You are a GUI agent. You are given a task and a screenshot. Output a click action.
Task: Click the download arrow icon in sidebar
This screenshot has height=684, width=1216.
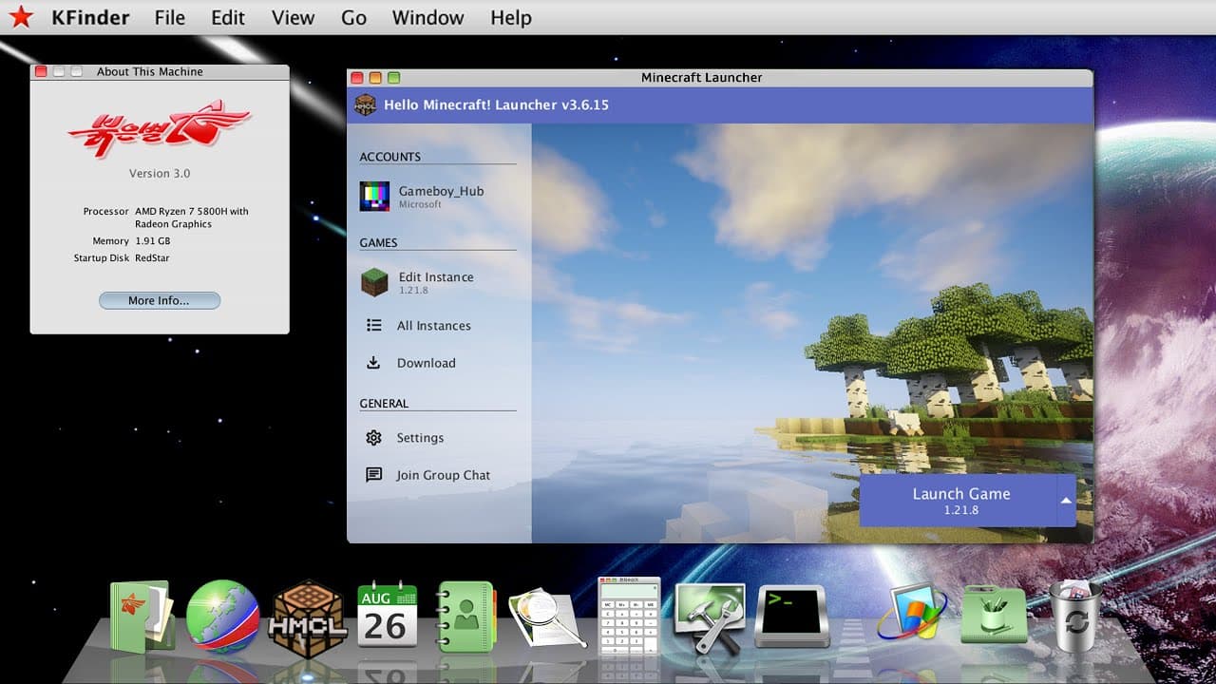(373, 363)
